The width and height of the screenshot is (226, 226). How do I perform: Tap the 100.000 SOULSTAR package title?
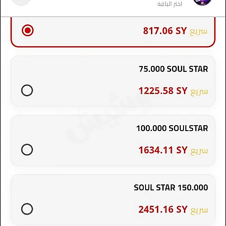click(172, 128)
